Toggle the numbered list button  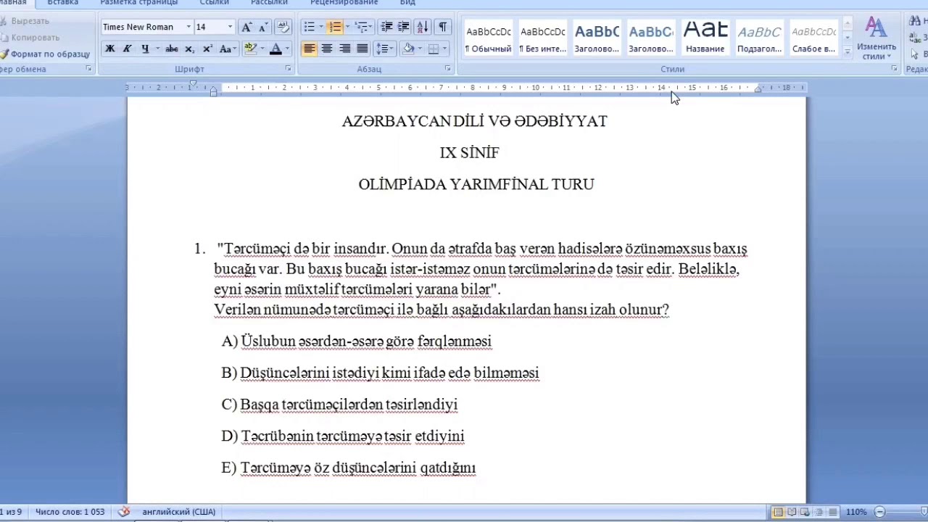tap(334, 27)
